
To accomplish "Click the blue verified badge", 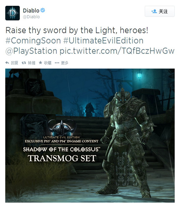I will click(x=43, y=10).
